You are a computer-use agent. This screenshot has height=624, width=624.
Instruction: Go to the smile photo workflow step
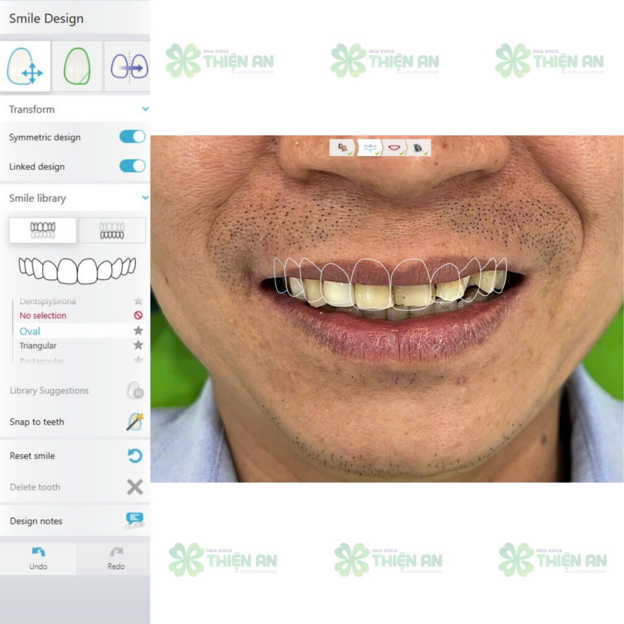394,148
